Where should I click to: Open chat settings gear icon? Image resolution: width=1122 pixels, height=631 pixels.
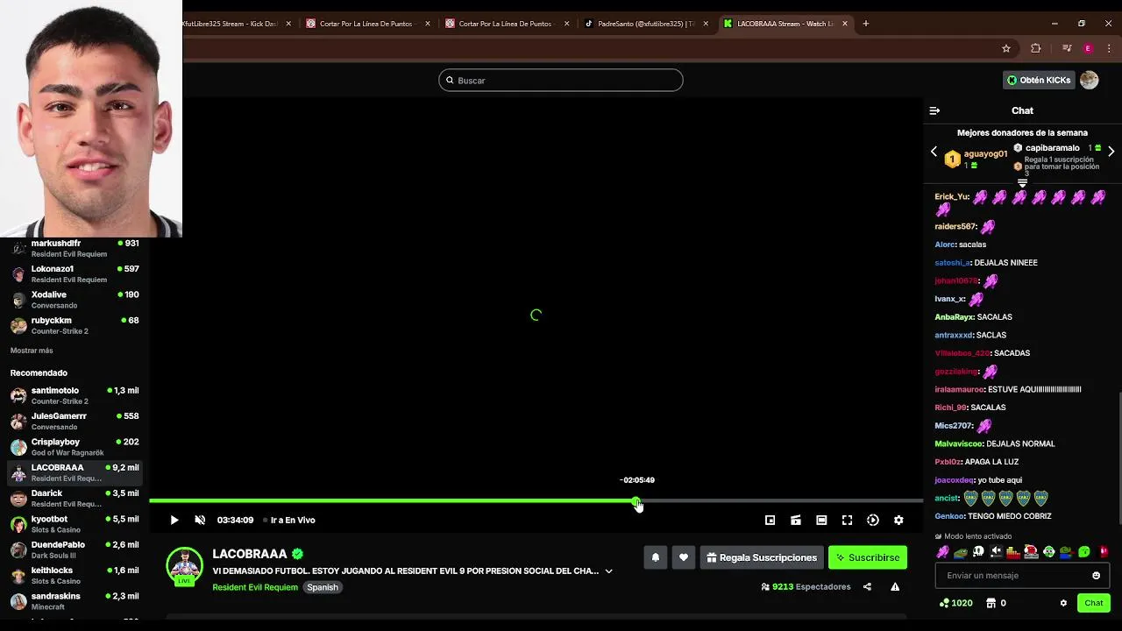click(x=1063, y=603)
